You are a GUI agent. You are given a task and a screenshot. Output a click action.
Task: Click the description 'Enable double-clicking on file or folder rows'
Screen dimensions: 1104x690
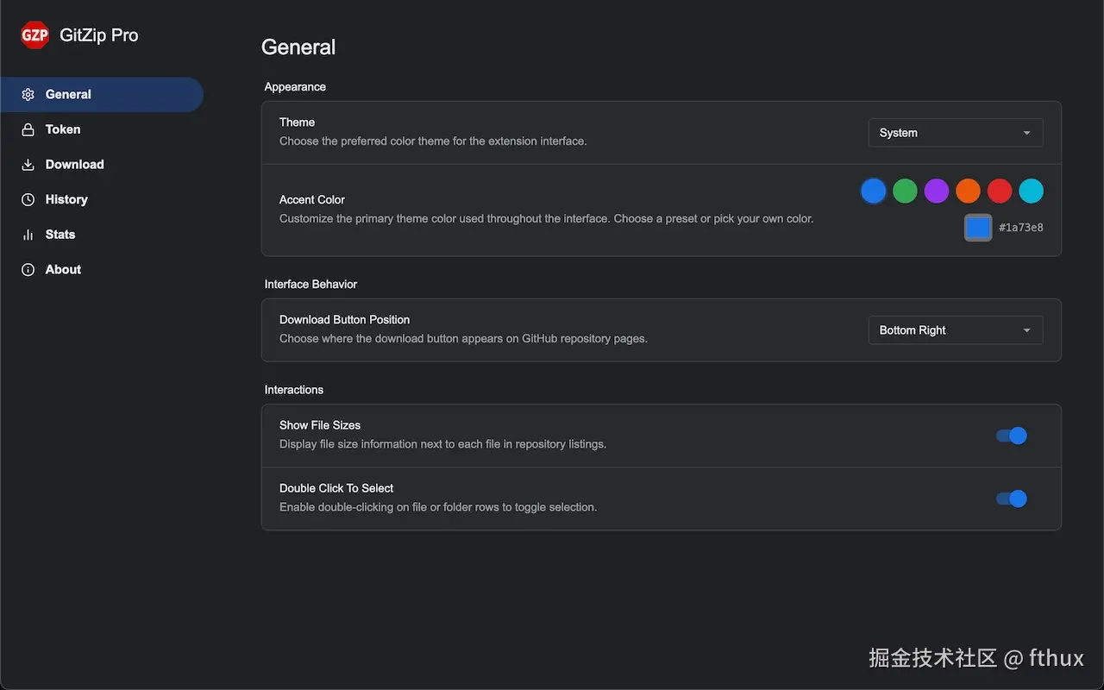coord(438,508)
